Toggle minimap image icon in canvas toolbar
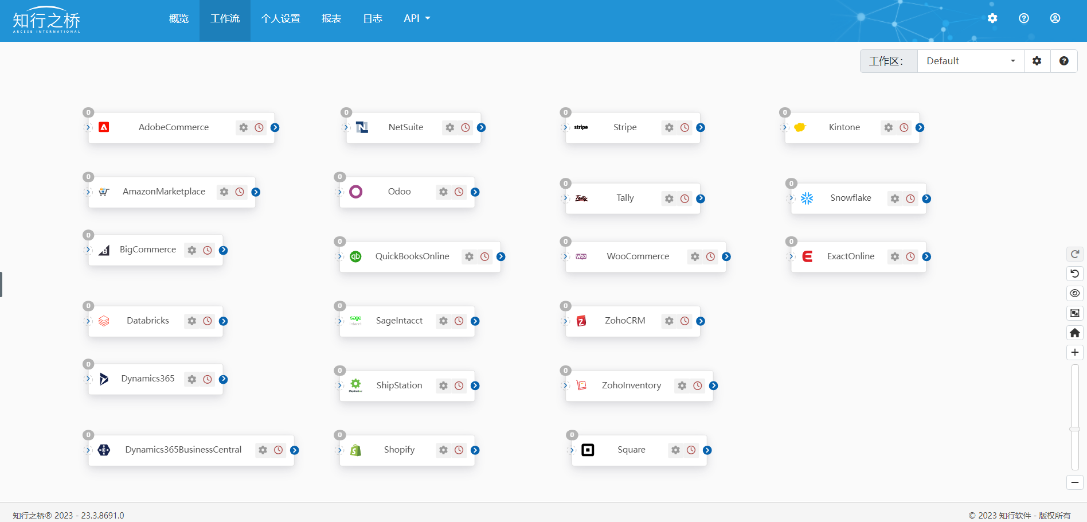 click(1075, 313)
